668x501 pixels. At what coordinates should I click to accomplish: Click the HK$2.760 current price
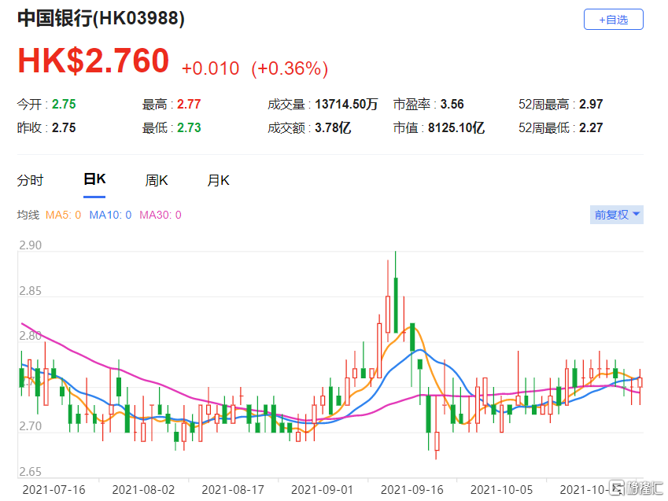click(x=94, y=61)
